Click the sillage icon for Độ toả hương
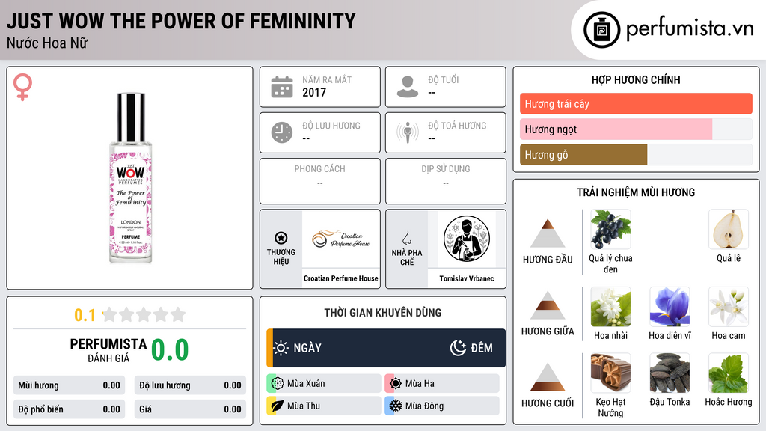This screenshot has width=766, height=431. click(408, 132)
